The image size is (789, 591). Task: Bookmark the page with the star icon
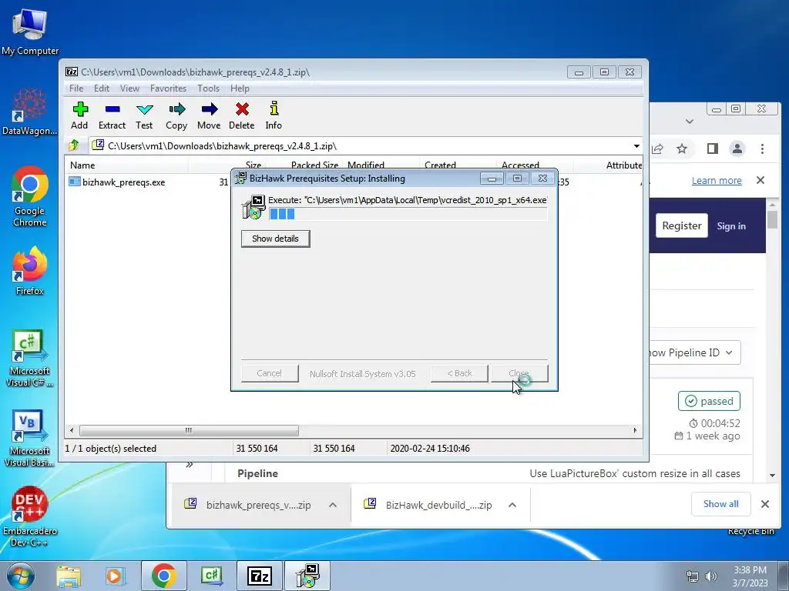coord(682,149)
